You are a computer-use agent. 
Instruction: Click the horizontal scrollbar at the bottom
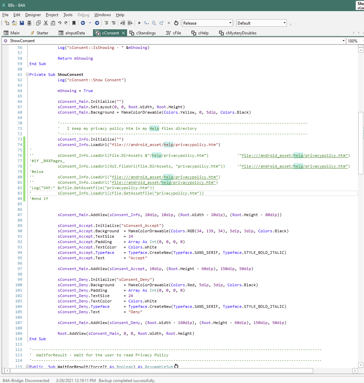click(162, 371)
